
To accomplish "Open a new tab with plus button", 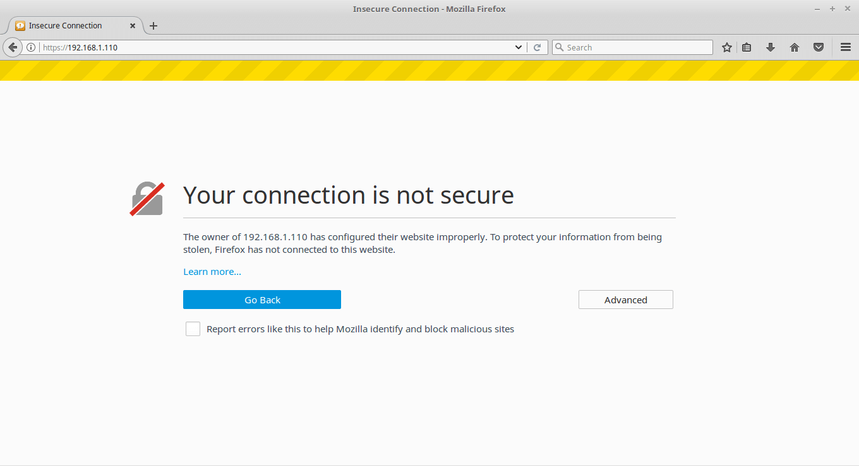I will [x=153, y=26].
